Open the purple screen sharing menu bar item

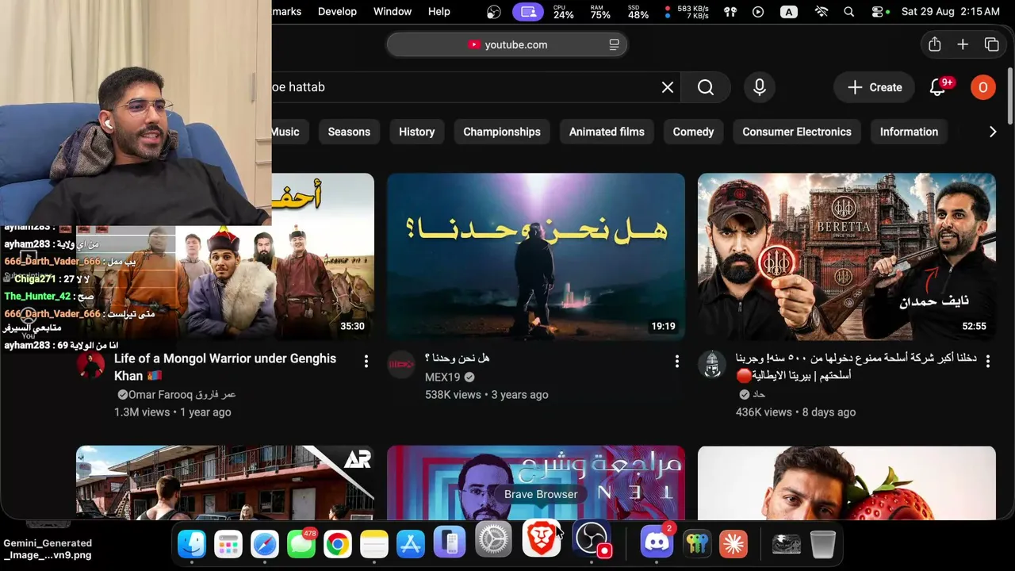(x=529, y=12)
